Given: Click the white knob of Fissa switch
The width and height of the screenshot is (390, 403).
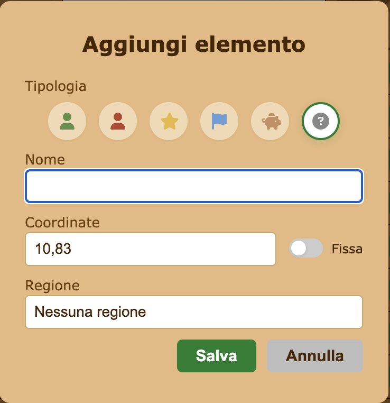Looking at the screenshot, I should tap(299, 248).
